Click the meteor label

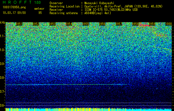(39, 9)
